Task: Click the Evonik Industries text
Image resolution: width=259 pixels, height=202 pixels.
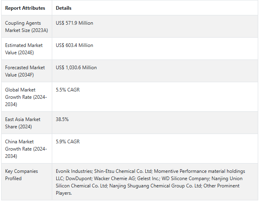Action: pyautogui.click(x=74, y=171)
